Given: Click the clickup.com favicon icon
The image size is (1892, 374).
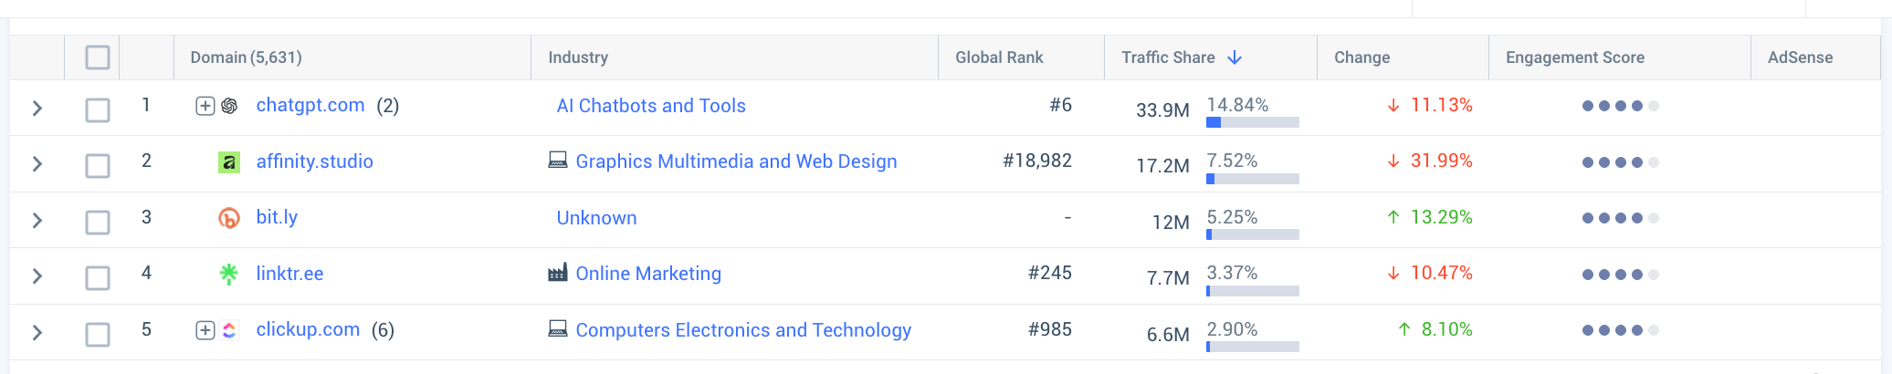Looking at the screenshot, I should (x=229, y=330).
